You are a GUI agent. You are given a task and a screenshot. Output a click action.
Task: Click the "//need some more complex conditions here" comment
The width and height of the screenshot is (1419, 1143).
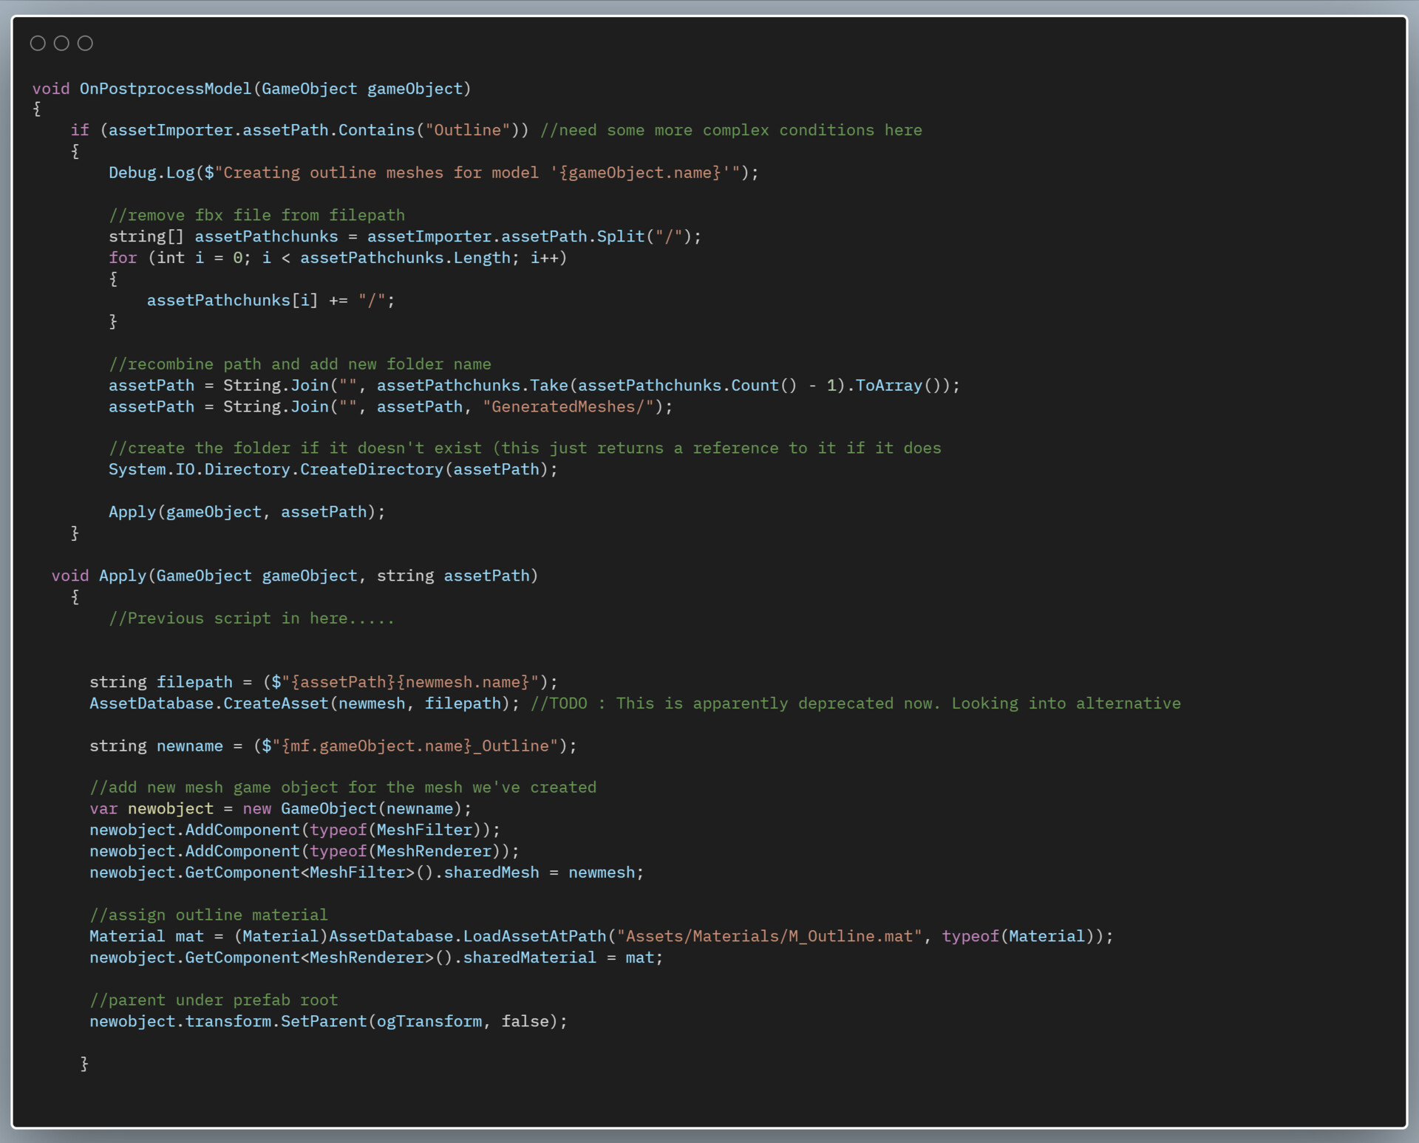click(x=731, y=130)
